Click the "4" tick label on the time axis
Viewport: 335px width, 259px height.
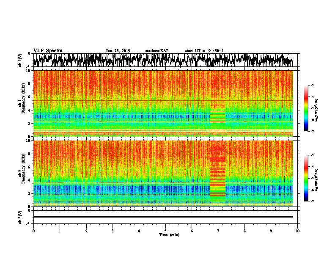click(x=139, y=231)
